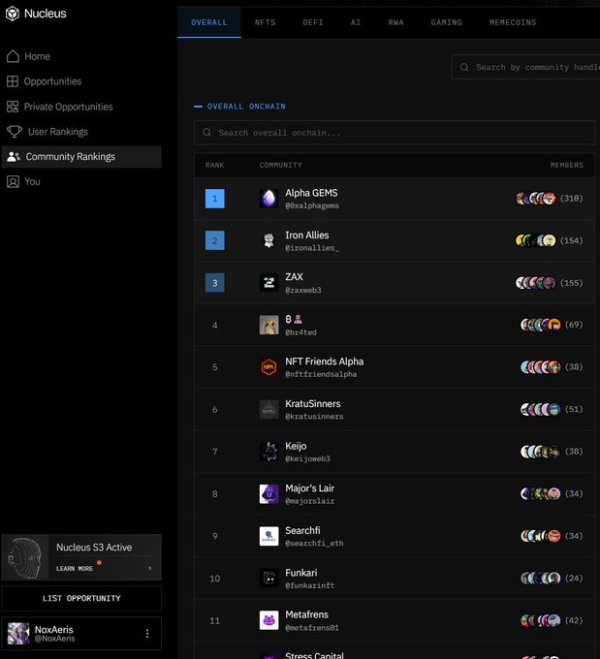Click the List Opportunity button

click(x=81, y=598)
